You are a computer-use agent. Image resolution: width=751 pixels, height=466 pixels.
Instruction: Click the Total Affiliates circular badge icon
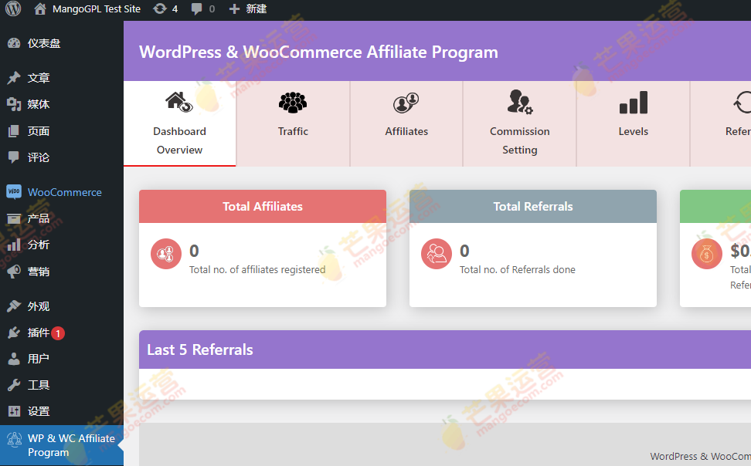point(165,253)
